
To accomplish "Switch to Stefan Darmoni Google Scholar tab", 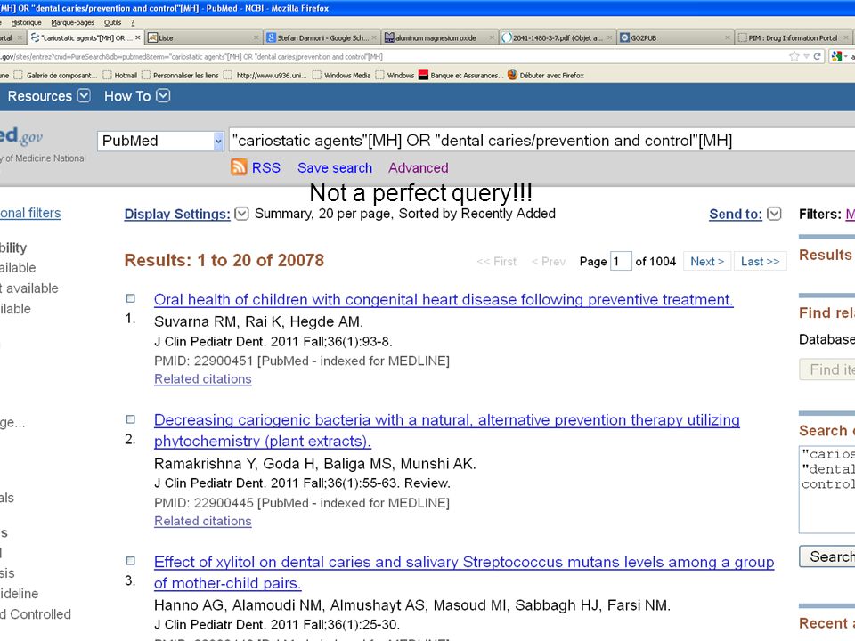I will (322, 37).
